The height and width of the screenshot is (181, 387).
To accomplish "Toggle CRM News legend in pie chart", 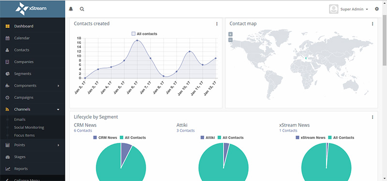I will coord(105,138).
